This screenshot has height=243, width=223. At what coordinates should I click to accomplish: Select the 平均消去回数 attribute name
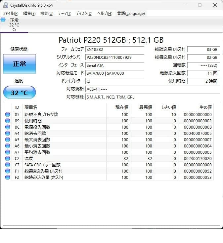coord(37,152)
